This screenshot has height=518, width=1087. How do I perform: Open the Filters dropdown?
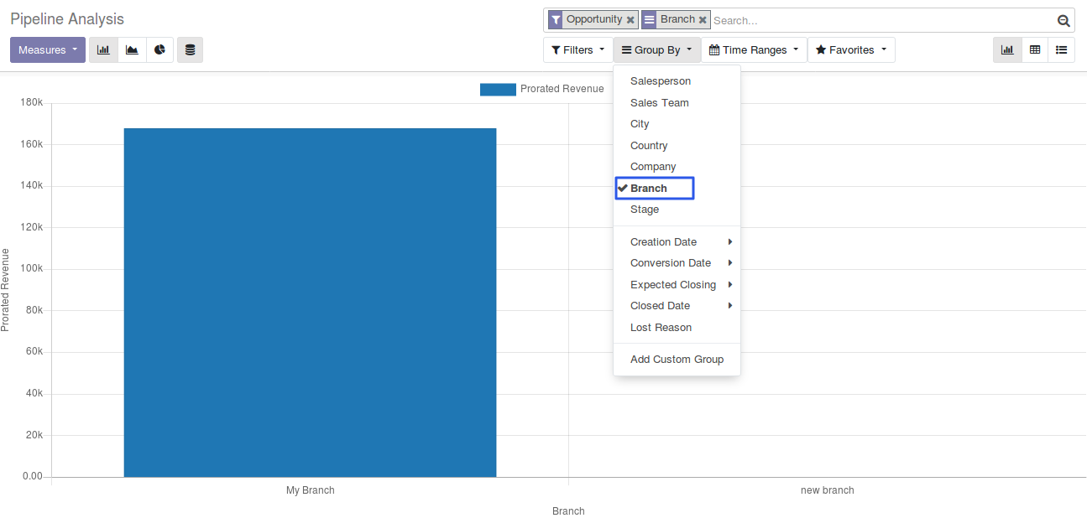(577, 50)
